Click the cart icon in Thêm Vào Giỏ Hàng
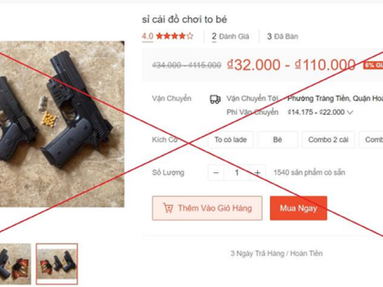Screen dimensions: 383x287 (168, 208)
